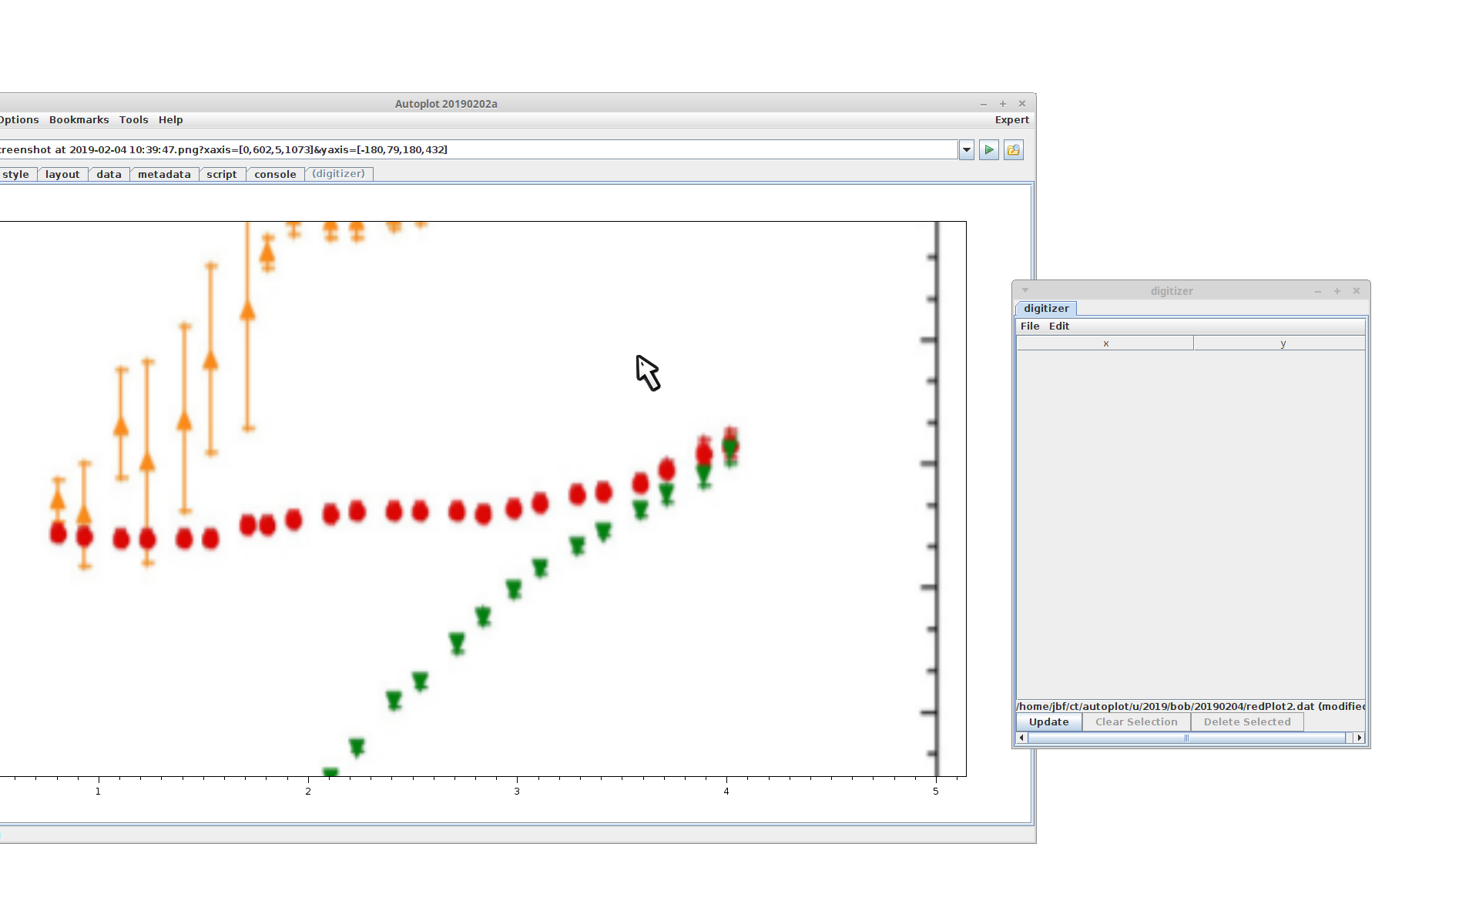
Task: Minimize the digitizer window
Action: pos(1318,291)
